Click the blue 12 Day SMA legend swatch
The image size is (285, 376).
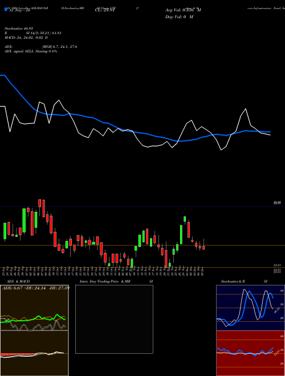(6, 9)
